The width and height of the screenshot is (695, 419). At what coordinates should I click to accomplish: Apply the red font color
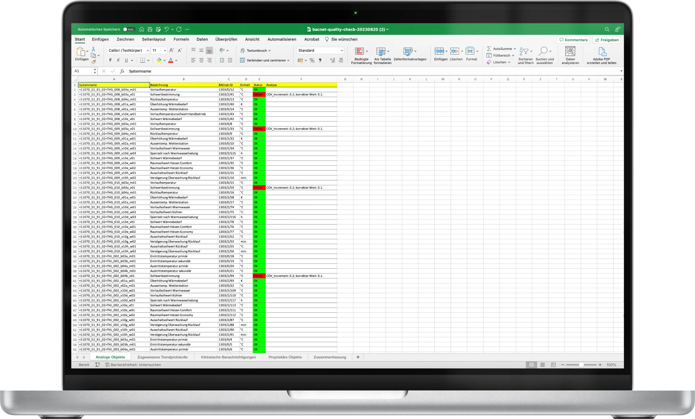(x=171, y=60)
